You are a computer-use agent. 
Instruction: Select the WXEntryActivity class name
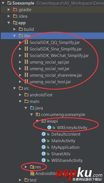[72, 128]
